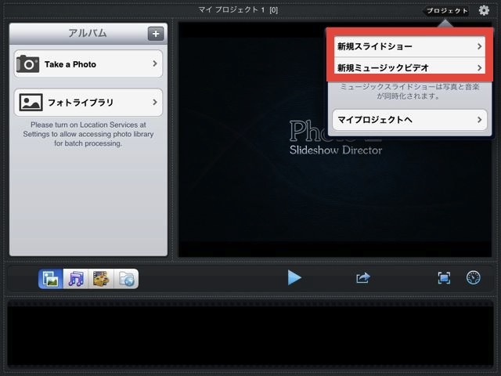Open マイプロジェクトへ menu entry
Image resolution: width=501 pixels, height=376 pixels.
click(x=409, y=120)
